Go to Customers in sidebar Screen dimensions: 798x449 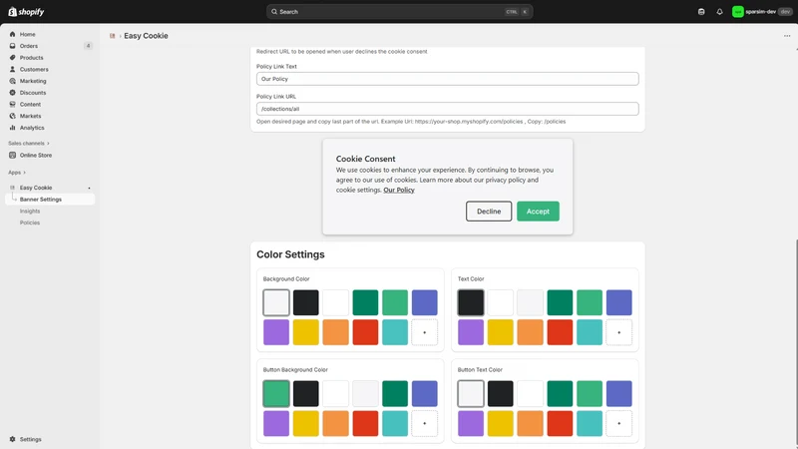click(x=34, y=69)
